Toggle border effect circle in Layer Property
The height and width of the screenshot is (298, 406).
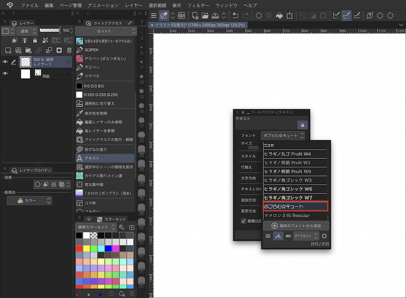tap(38, 184)
